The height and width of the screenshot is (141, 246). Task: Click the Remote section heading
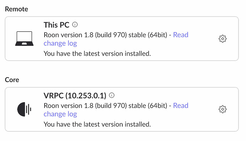pyautogui.click(x=16, y=9)
